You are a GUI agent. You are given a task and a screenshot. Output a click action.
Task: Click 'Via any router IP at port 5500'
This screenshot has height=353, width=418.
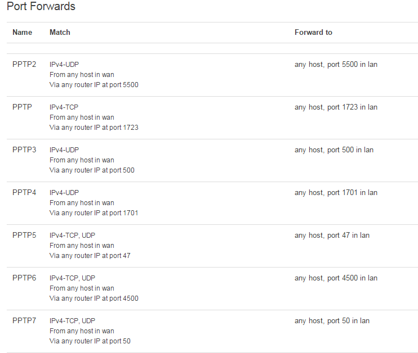tap(94, 85)
